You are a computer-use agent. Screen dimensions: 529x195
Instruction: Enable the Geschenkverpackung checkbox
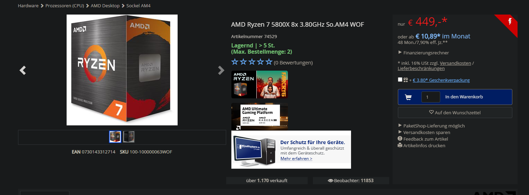400,80
